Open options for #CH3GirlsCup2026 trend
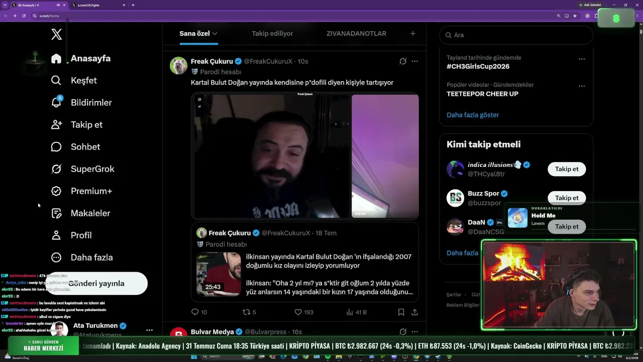Image resolution: width=643 pixels, height=362 pixels. click(x=582, y=59)
